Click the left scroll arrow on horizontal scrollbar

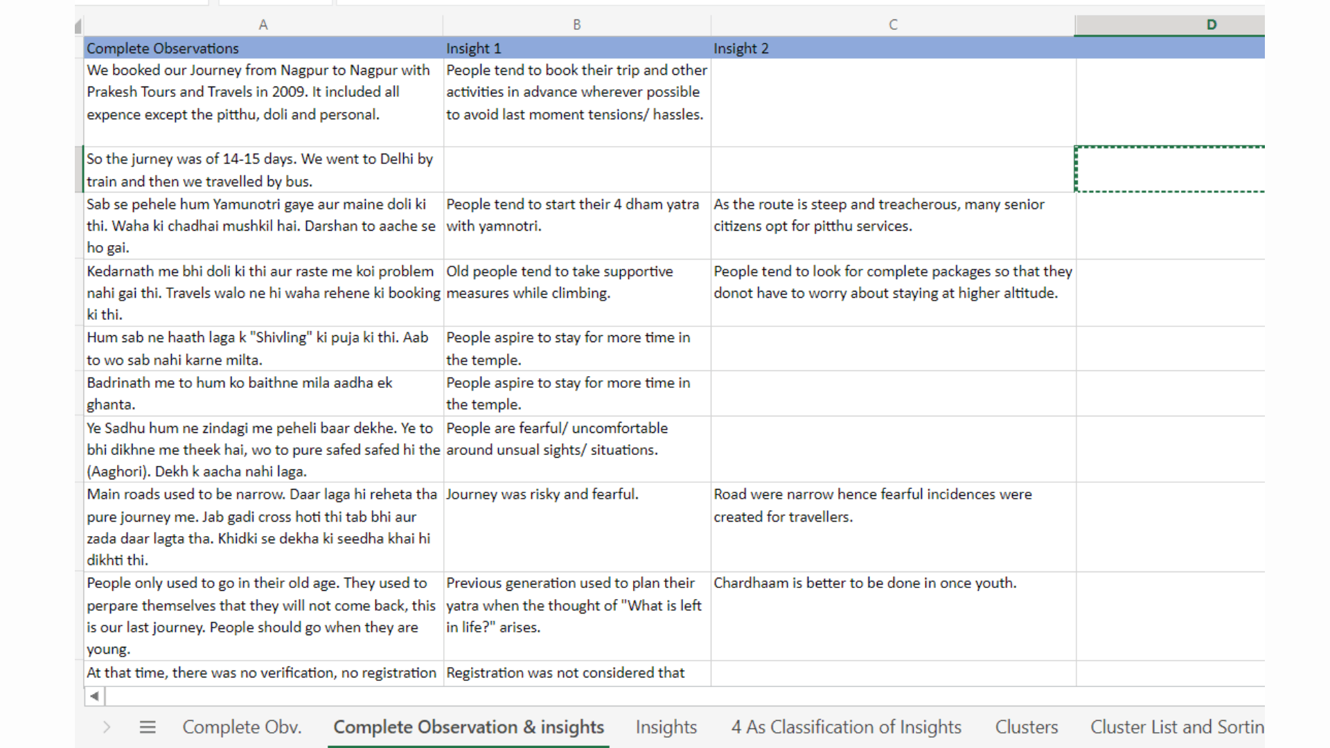tap(94, 696)
